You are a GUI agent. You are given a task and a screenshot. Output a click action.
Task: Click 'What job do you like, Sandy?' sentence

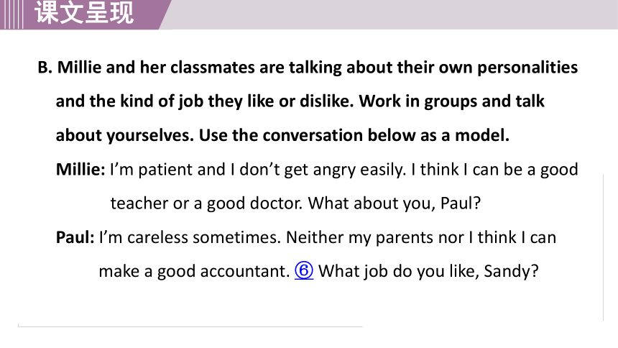[x=428, y=272]
